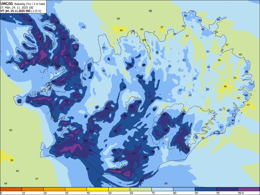Screen dimensions: 260x195
Task: Click the '65' value over the ocean
Action: coord(17,171)
